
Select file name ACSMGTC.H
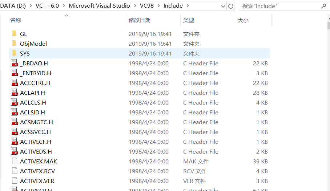tap(36, 122)
